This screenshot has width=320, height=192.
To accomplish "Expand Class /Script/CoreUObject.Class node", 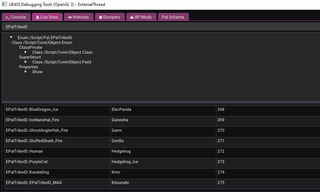I will point(26,52).
